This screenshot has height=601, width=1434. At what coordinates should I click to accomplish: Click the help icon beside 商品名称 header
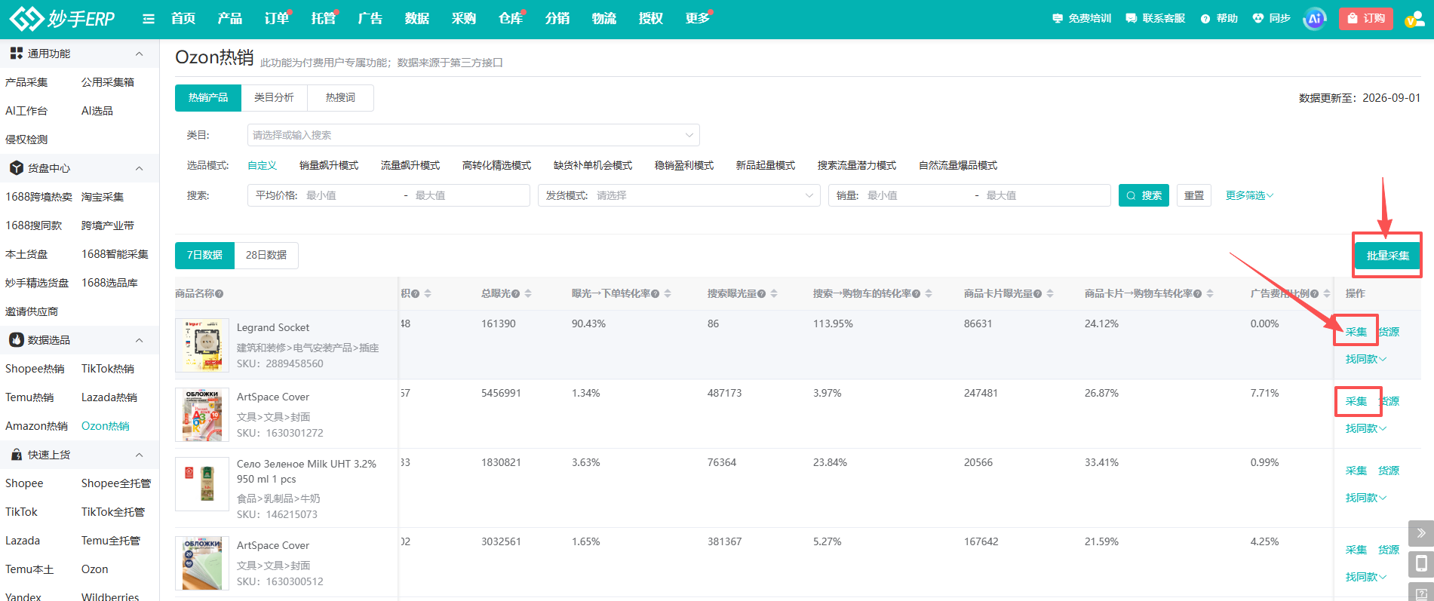219,294
